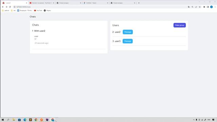217x122 pixels.
Task: Switch to the Untitled – Figma tab
Action: pyautogui.click(x=96, y=3)
